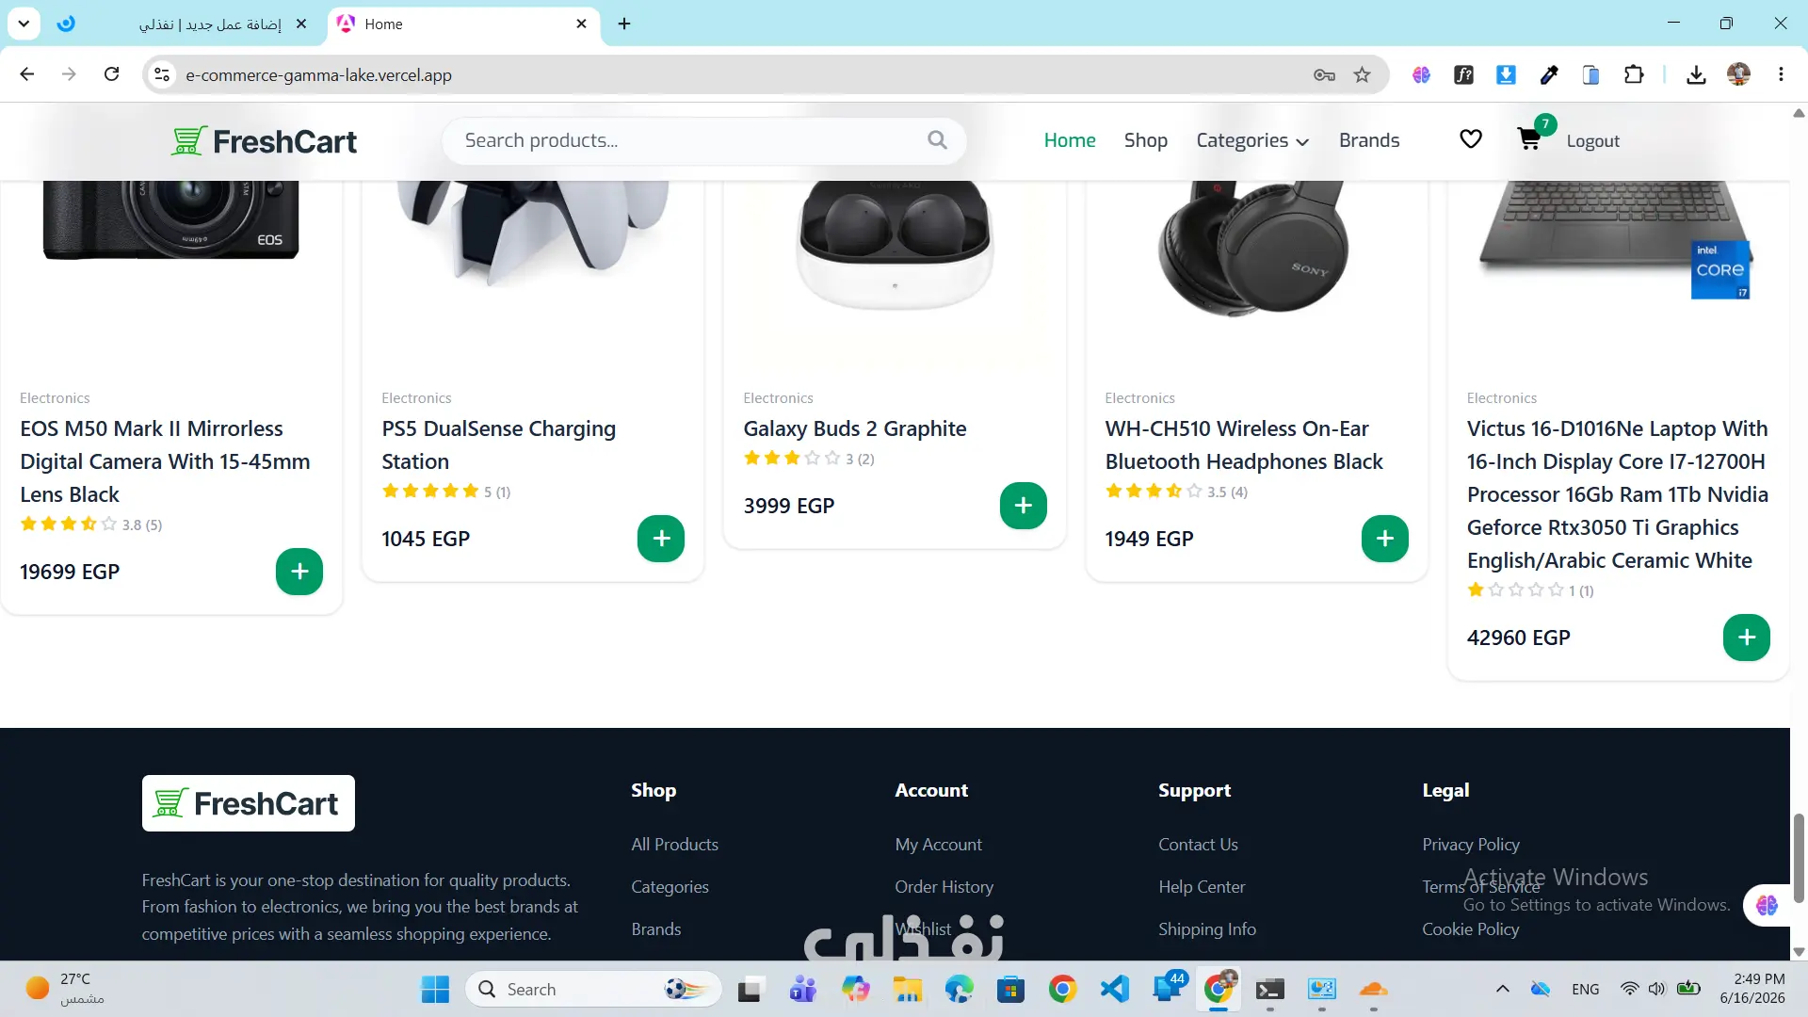The image size is (1808, 1017).
Task: Open File Explorer from taskbar
Action: (x=908, y=990)
